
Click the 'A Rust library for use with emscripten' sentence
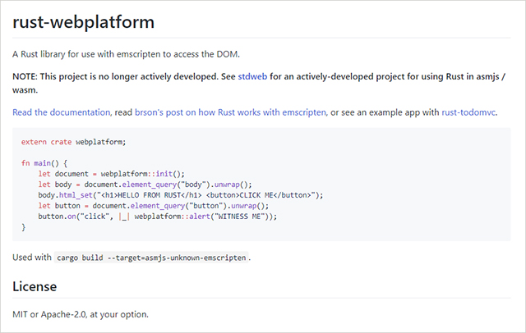coord(126,54)
